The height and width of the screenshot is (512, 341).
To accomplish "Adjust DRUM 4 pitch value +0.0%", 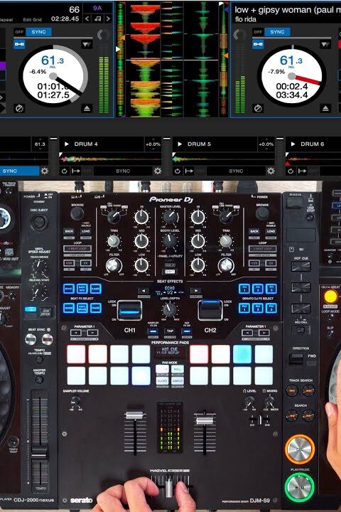I will click(x=153, y=144).
